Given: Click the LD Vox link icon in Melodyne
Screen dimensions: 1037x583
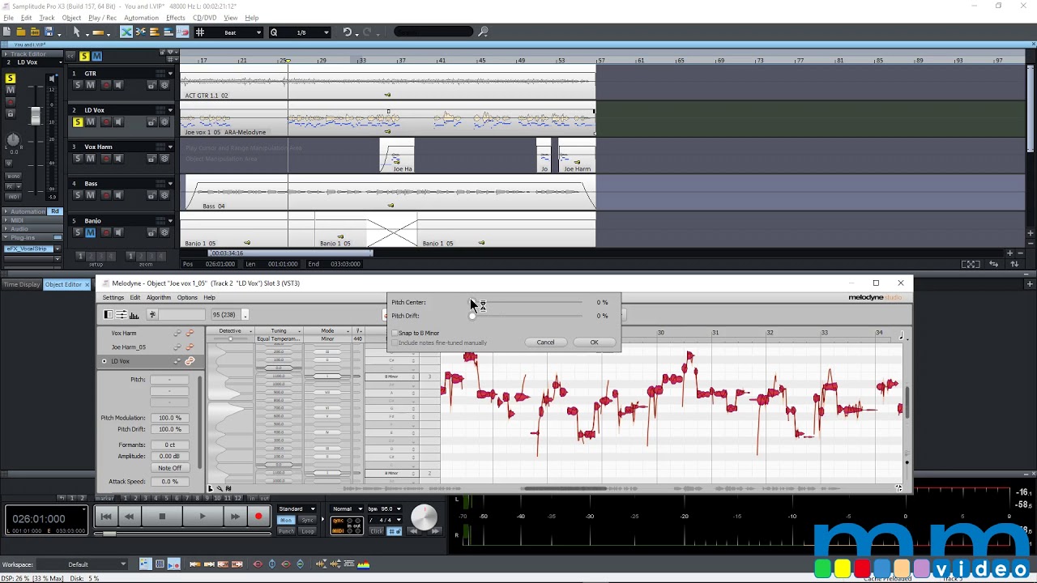Looking at the screenshot, I should point(190,361).
